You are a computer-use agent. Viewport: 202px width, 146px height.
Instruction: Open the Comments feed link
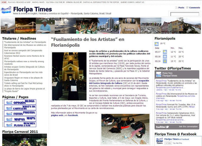tap(194, 8)
